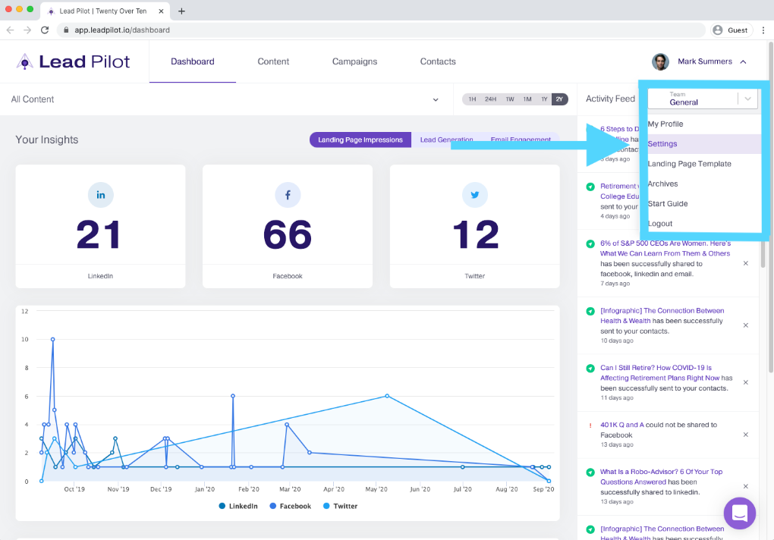Open the Team General dropdown
Viewport: 774px width, 540px height.
703,99
